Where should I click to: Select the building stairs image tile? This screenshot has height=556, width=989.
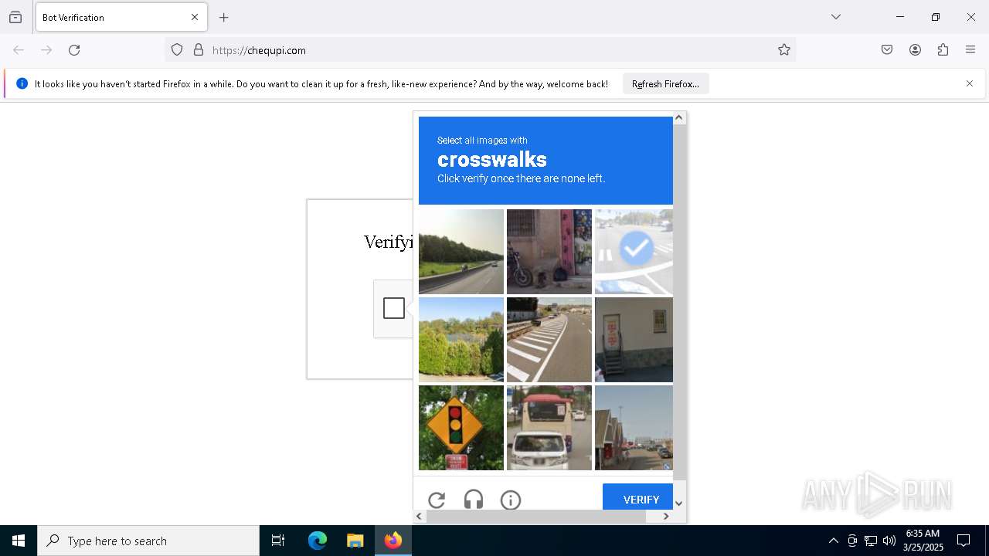coord(634,340)
